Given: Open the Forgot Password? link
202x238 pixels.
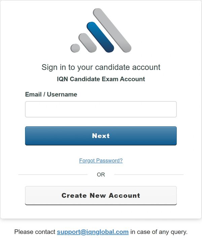Looking at the screenshot, I should pos(101,161).
